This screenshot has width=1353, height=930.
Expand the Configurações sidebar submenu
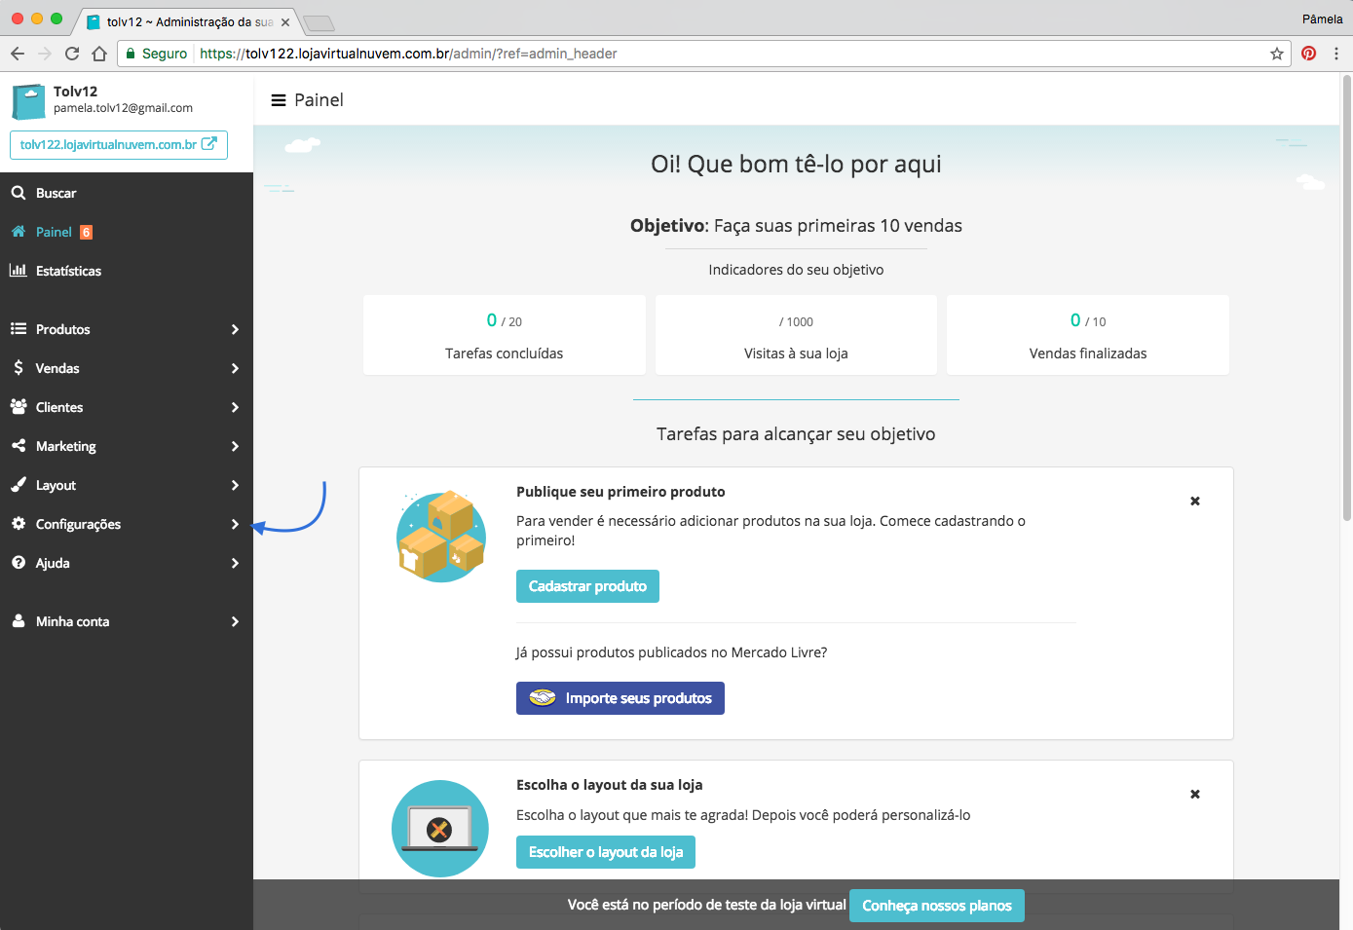[x=235, y=524]
